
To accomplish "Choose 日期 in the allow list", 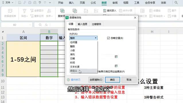I will [x=83, y=59].
